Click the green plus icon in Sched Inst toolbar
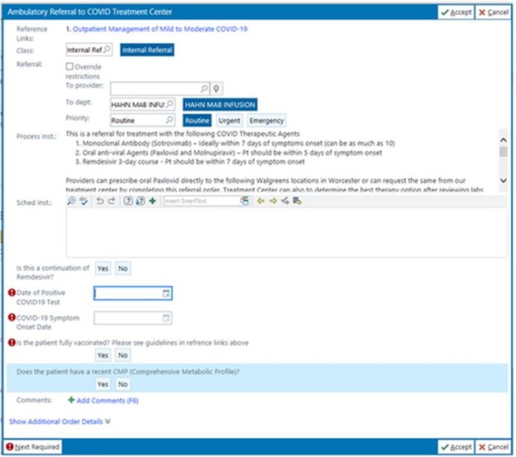The height and width of the screenshot is (457, 516). pyautogui.click(x=152, y=201)
